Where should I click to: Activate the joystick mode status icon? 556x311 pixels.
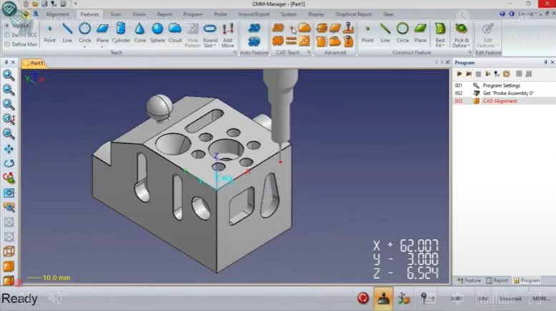pos(383,298)
